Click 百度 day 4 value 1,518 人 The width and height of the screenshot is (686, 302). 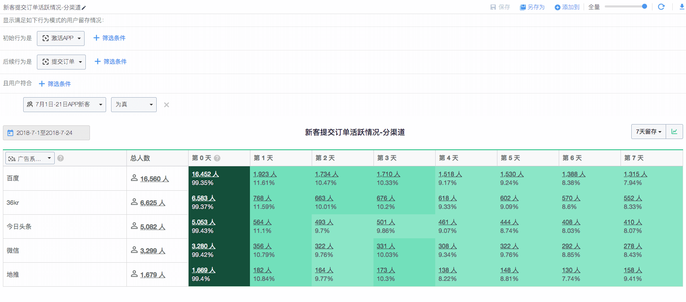450,174
